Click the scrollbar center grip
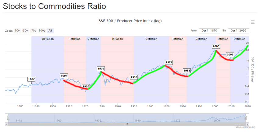The height and width of the screenshot is (132, 259). (x=127, y=124)
